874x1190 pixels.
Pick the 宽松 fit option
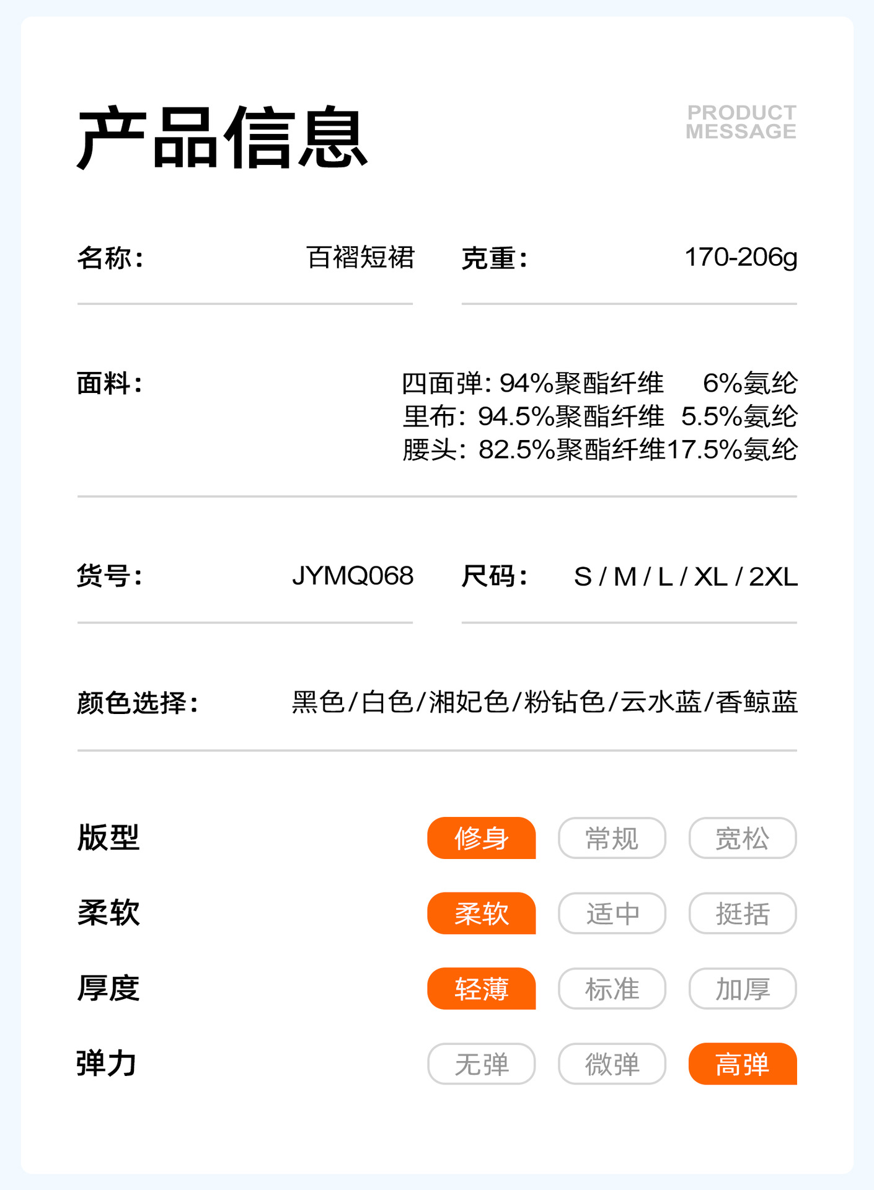742,838
